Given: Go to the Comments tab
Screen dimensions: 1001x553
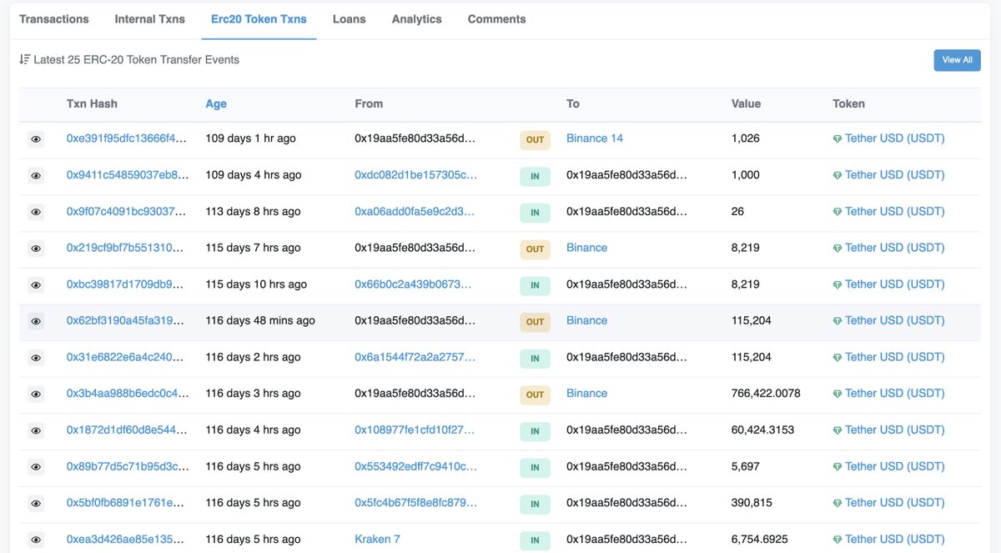Looking at the screenshot, I should (x=496, y=19).
